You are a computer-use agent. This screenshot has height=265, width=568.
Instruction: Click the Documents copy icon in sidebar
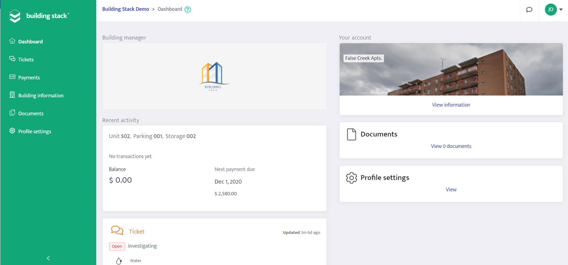click(12, 113)
